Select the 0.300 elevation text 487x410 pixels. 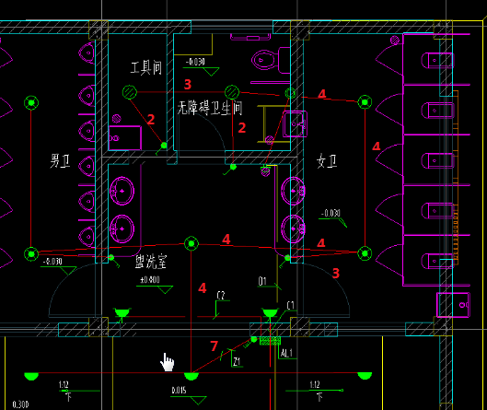[x=20, y=404]
